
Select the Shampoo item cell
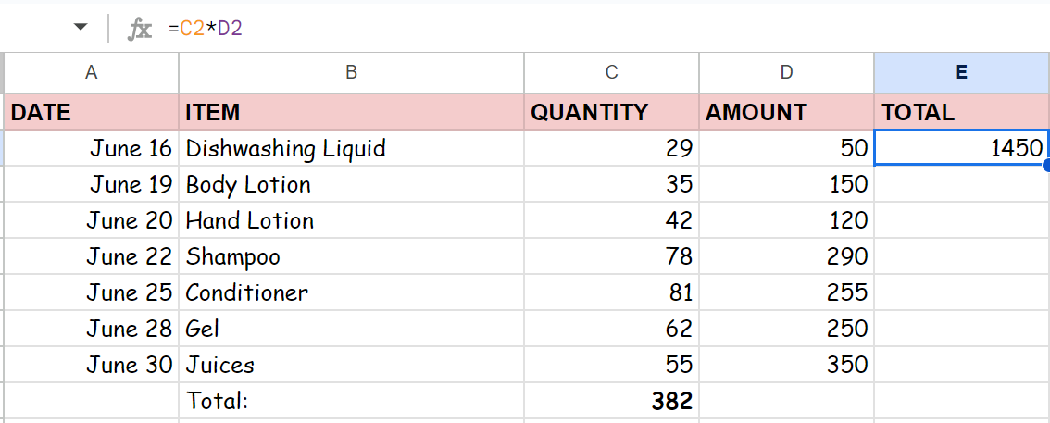click(351, 256)
